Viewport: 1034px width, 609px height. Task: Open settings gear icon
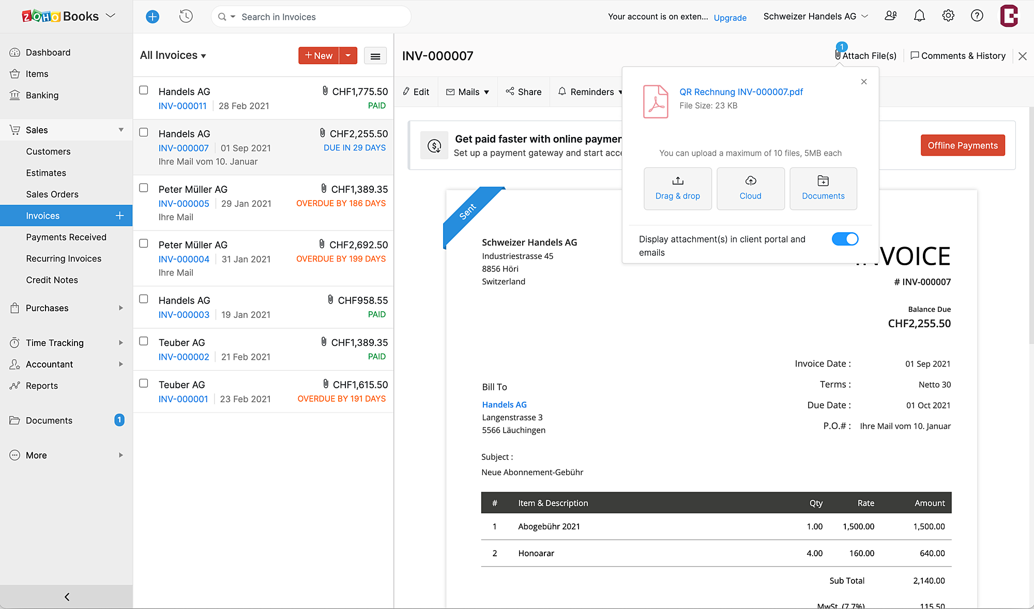click(x=948, y=16)
